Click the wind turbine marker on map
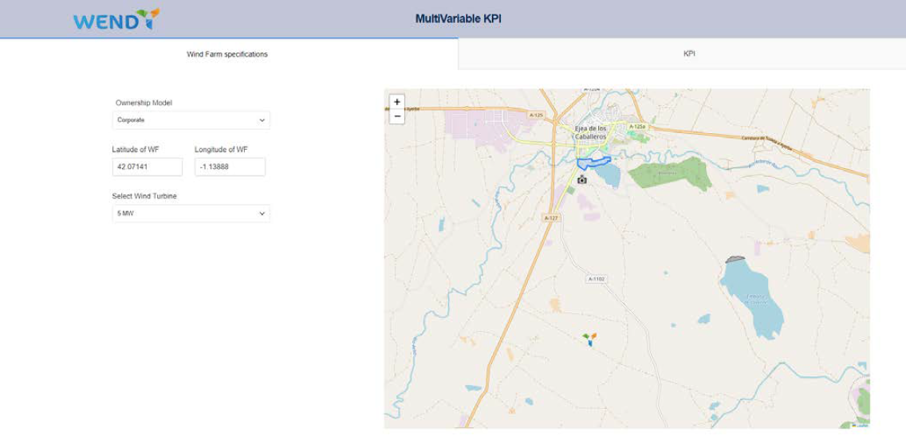906x436 pixels. coord(589,340)
